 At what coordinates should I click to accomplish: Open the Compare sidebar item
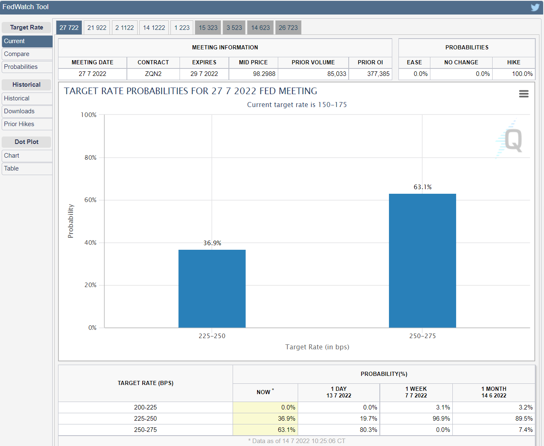coord(27,54)
